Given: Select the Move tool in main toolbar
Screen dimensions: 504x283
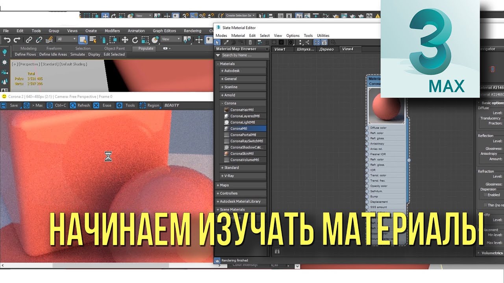Looking at the screenshot, I should pos(125,39).
